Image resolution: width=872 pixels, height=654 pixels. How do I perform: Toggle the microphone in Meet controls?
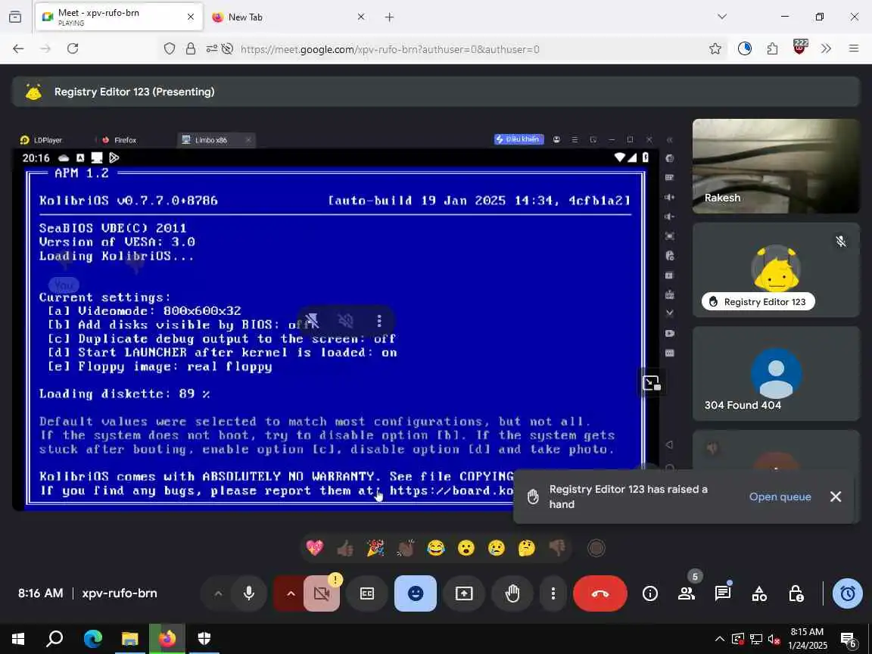pyautogui.click(x=249, y=593)
